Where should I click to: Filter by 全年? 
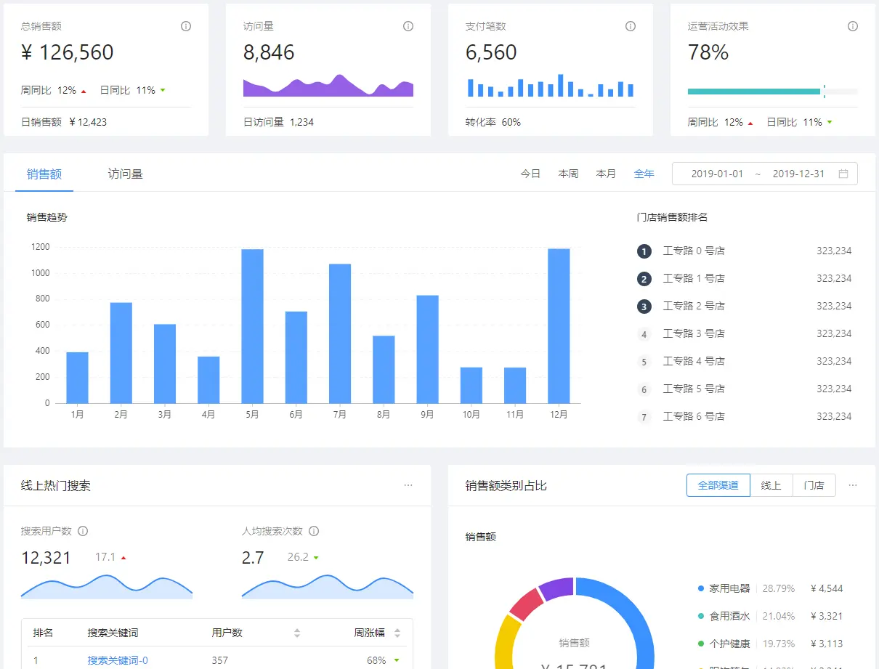click(x=644, y=174)
